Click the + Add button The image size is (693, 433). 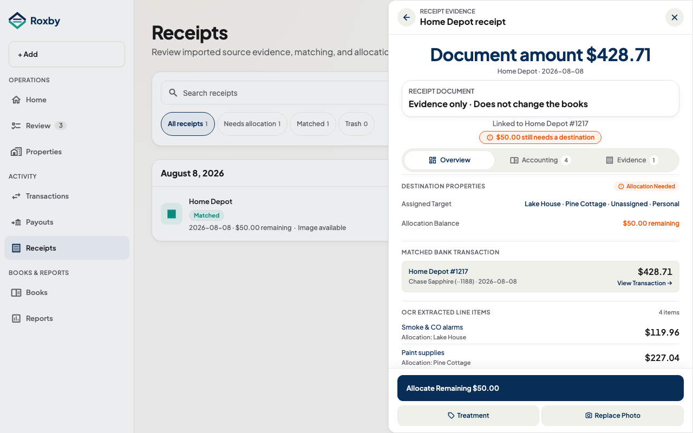(x=67, y=54)
